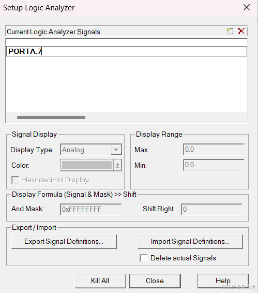The width and height of the screenshot is (258, 293).
Task: Open the Color picker dropdown arrow
Action: point(117,165)
